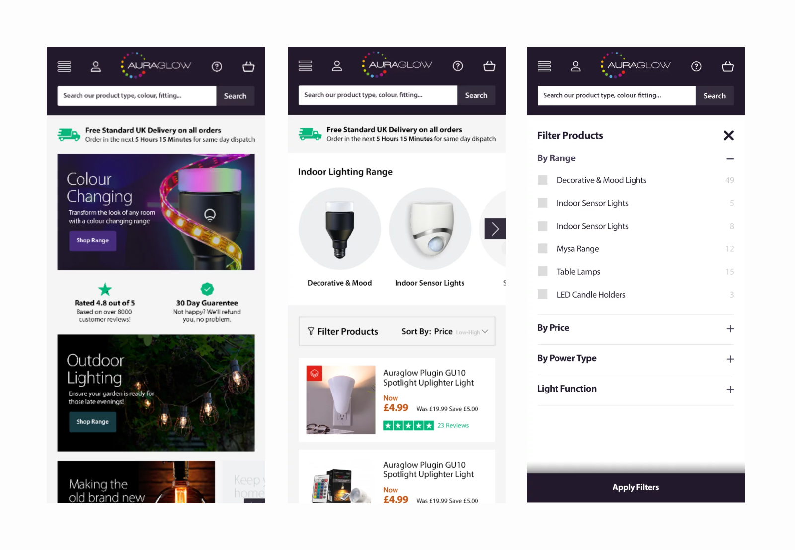Click Rated 4.8 out of 5 text
The width and height of the screenshot is (795, 550).
pos(105,303)
